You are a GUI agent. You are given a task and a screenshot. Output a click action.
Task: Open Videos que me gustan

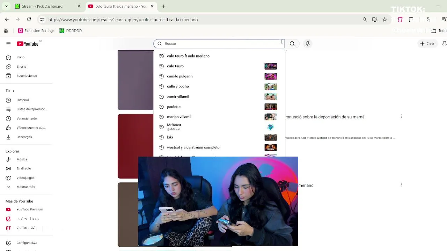tap(31, 128)
